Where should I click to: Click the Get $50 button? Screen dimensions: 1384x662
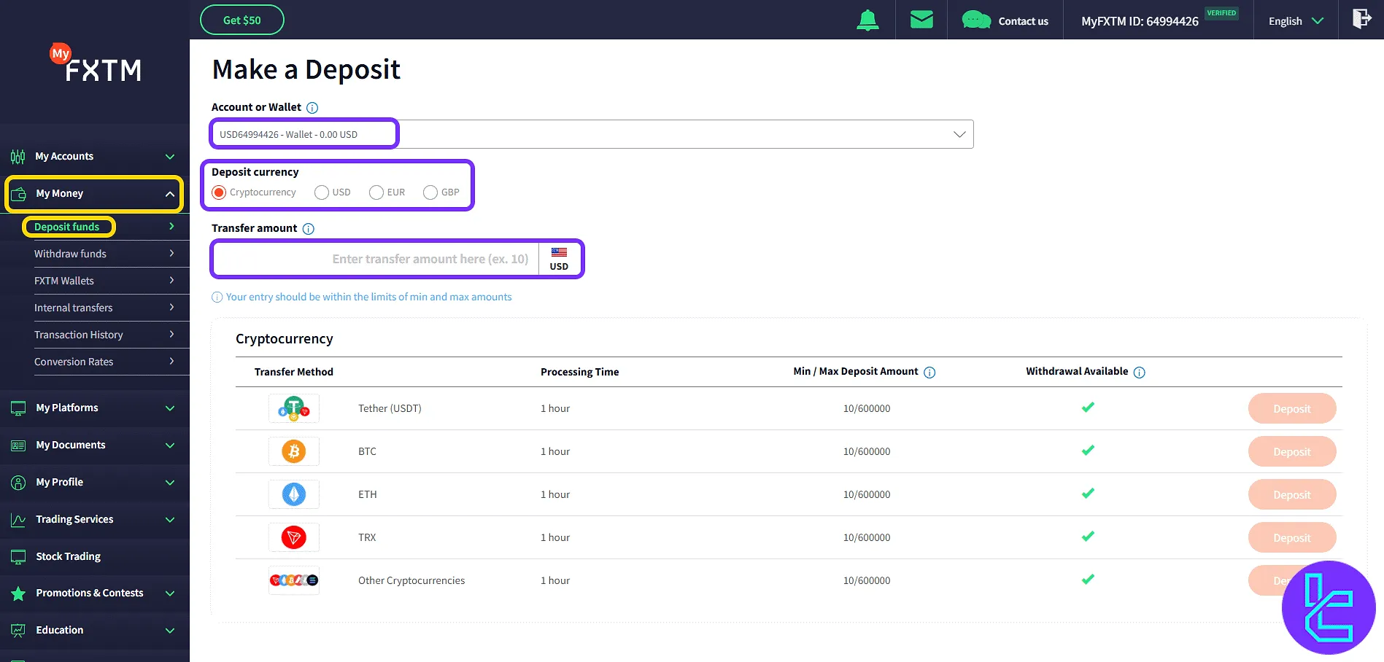click(x=241, y=20)
